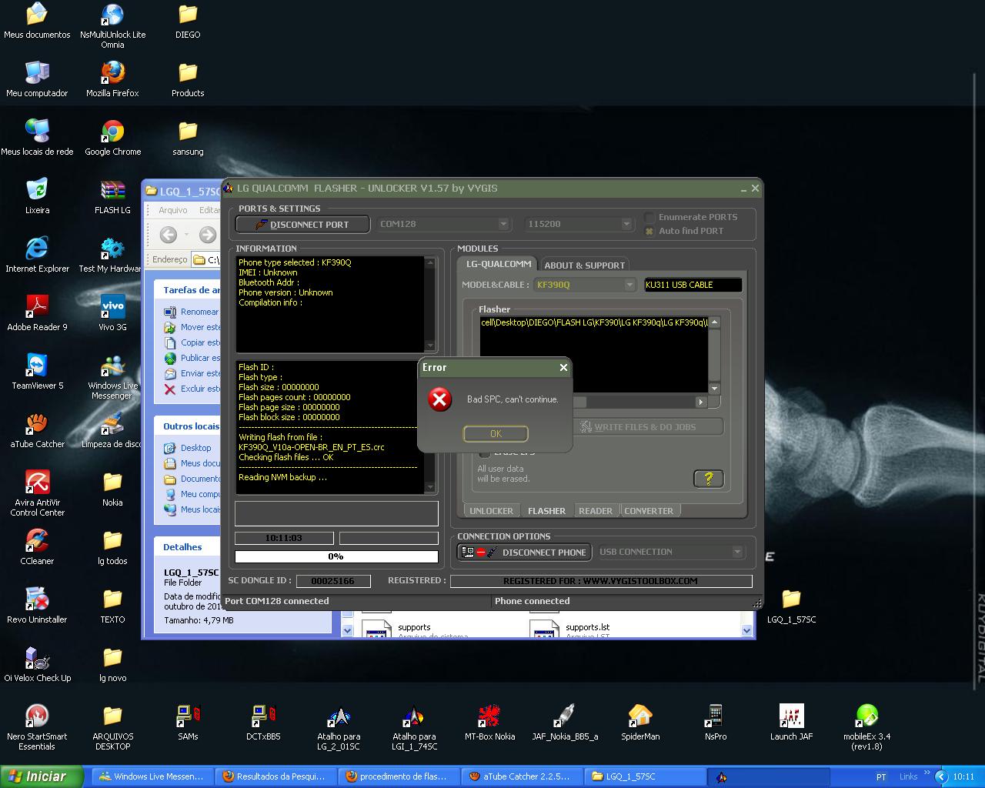Launch Google Chrome from desktop
Viewport: 985px width, 788px height.
(x=112, y=138)
